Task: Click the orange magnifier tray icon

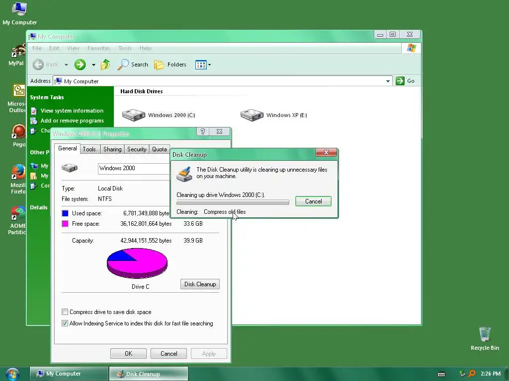Action: (472, 374)
